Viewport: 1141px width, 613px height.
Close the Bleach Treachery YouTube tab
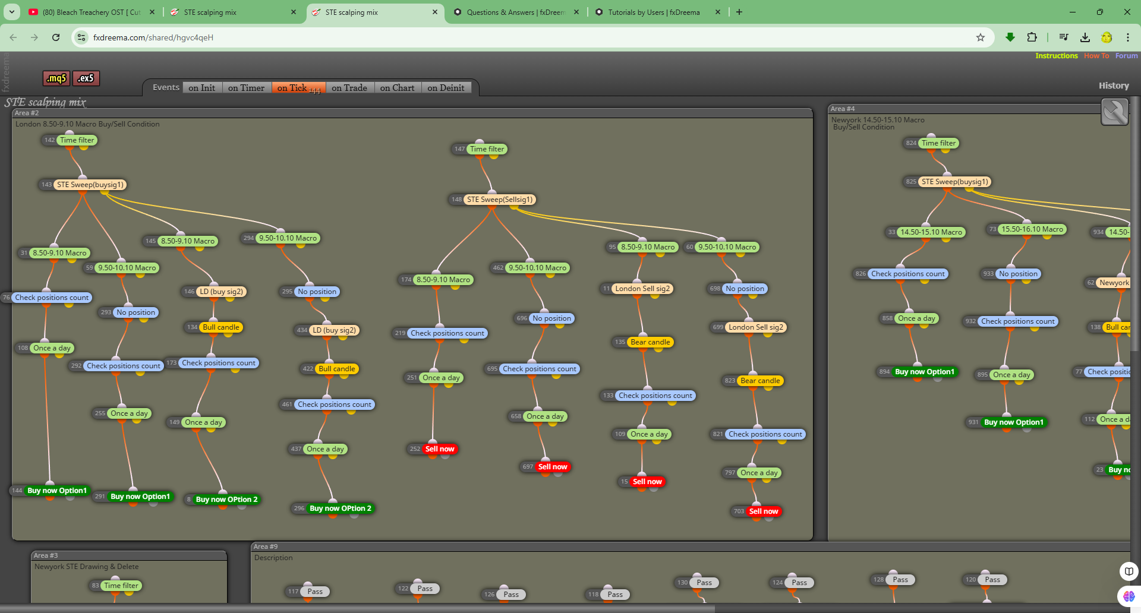(x=152, y=12)
